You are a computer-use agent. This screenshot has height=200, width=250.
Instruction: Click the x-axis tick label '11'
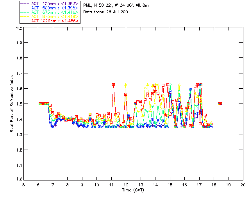tap(111, 185)
